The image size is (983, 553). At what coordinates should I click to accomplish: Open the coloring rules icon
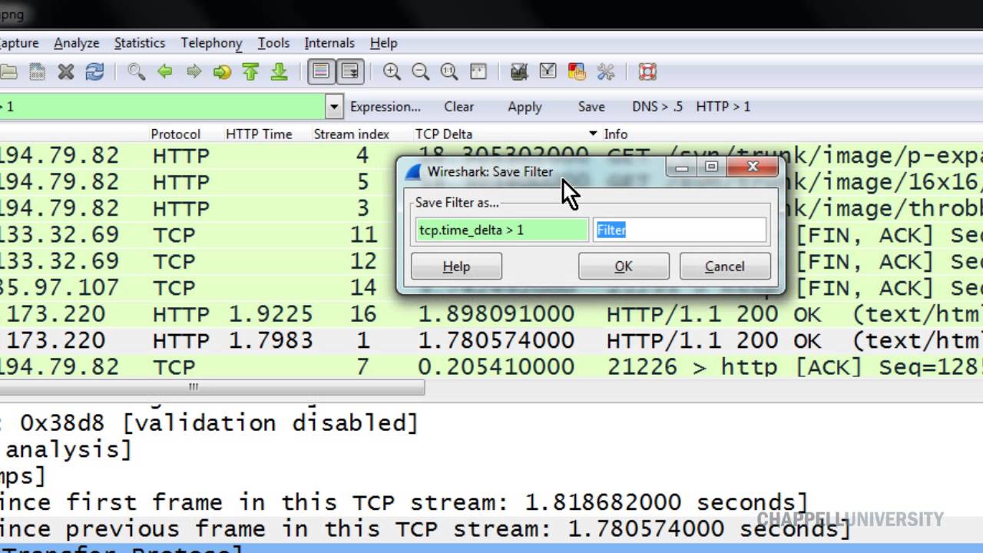click(x=577, y=72)
